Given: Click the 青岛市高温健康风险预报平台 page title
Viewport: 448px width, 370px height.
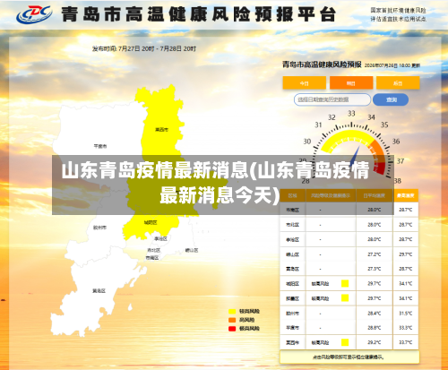Looking at the screenshot, I should [199, 14].
